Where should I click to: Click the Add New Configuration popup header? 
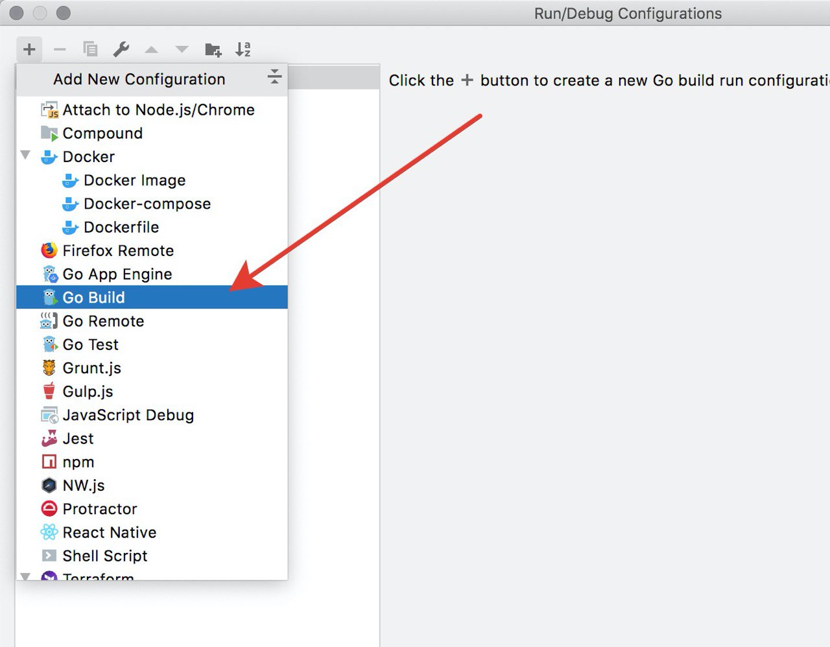click(x=152, y=79)
